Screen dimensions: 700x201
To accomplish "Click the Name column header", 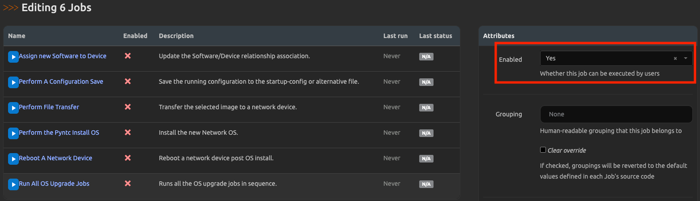I will (x=17, y=36).
